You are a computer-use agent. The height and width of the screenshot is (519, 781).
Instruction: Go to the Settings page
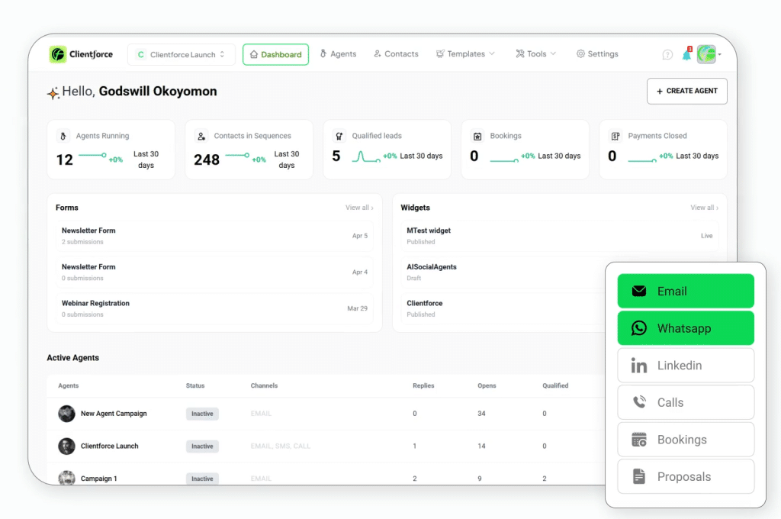tap(596, 54)
